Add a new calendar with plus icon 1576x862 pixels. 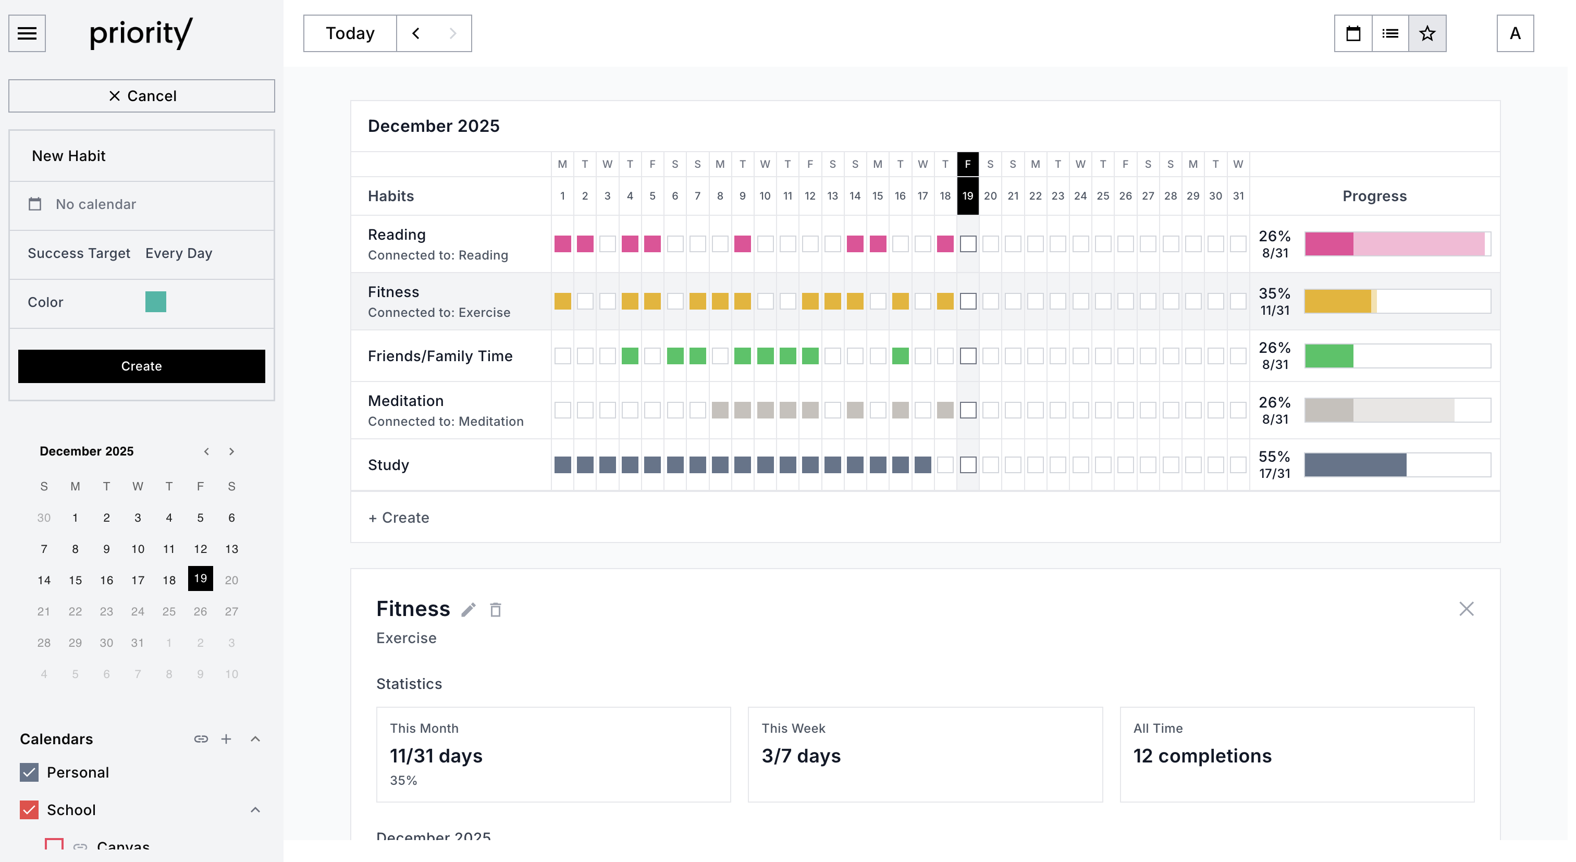(x=226, y=739)
